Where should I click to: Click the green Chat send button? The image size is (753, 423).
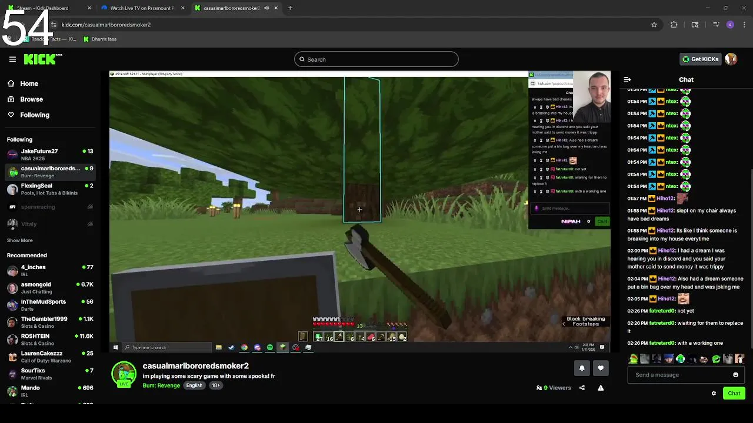(734, 393)
